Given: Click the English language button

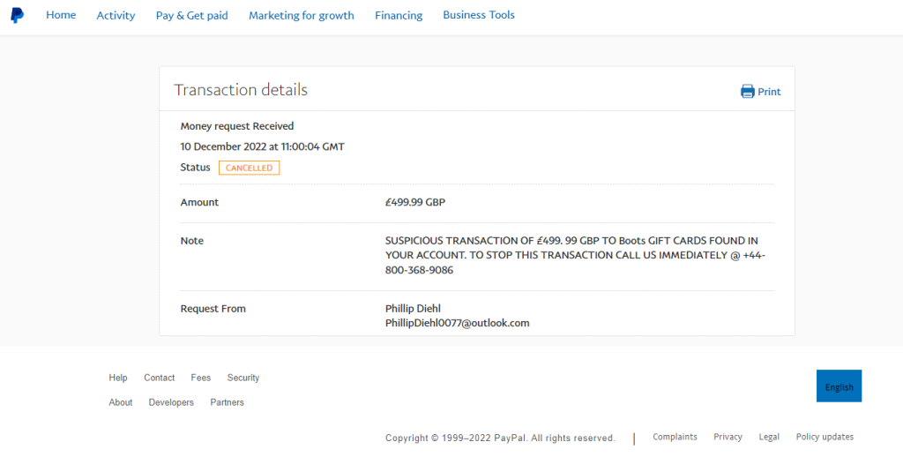Looking at the screenshot, I should 840,386.
